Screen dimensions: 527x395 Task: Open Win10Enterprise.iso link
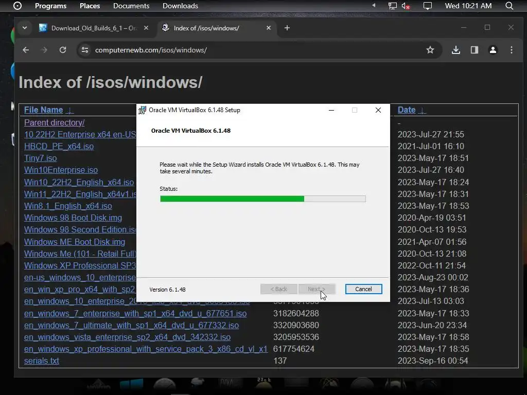pos(61,170)
